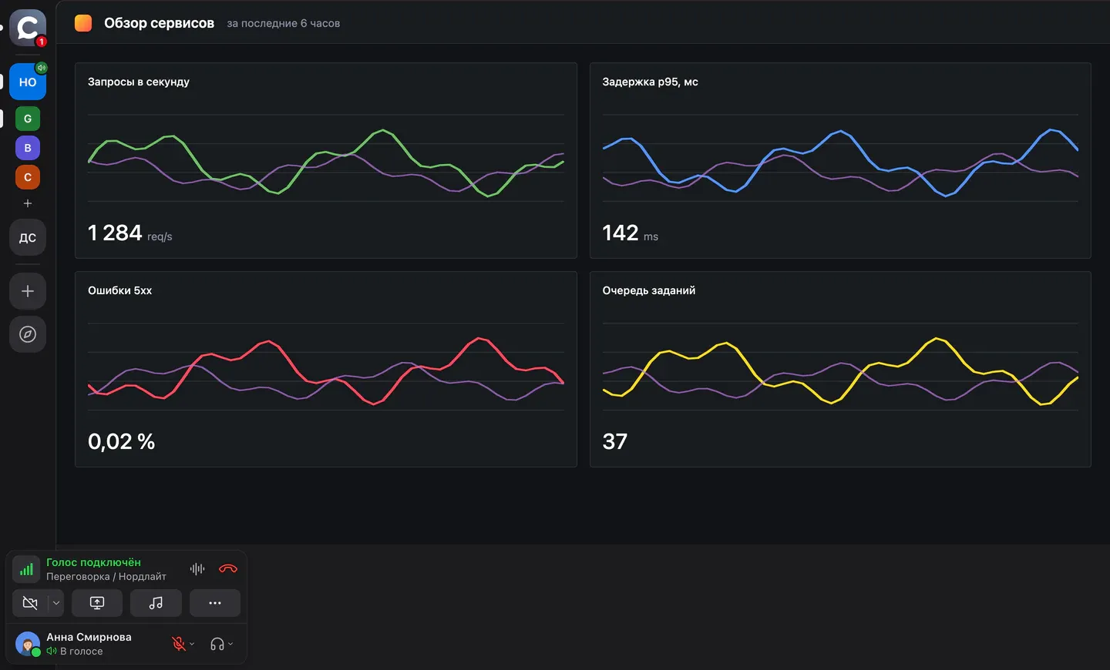The width and height of the screenshot is (1110, 670).
Task: Click the 1 284 req/s value
Action: point(129,233)
